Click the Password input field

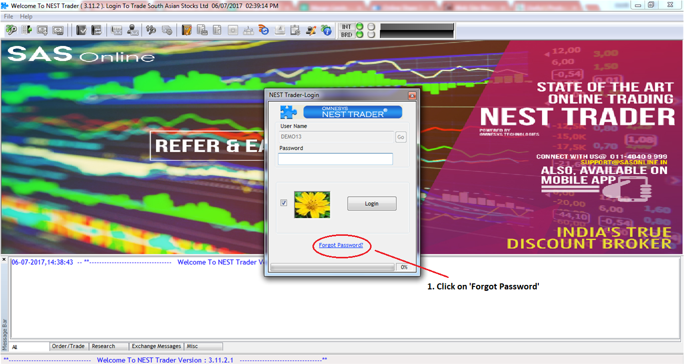(x=335, y=159)
